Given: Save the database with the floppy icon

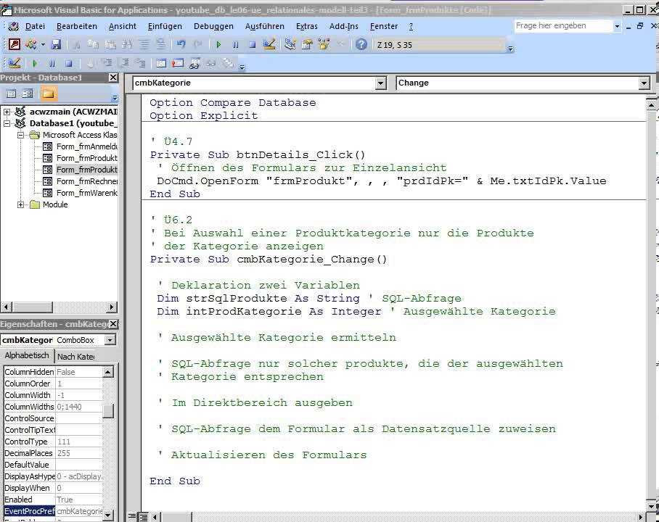Looking at the screenshot, I should pos(56,44).
